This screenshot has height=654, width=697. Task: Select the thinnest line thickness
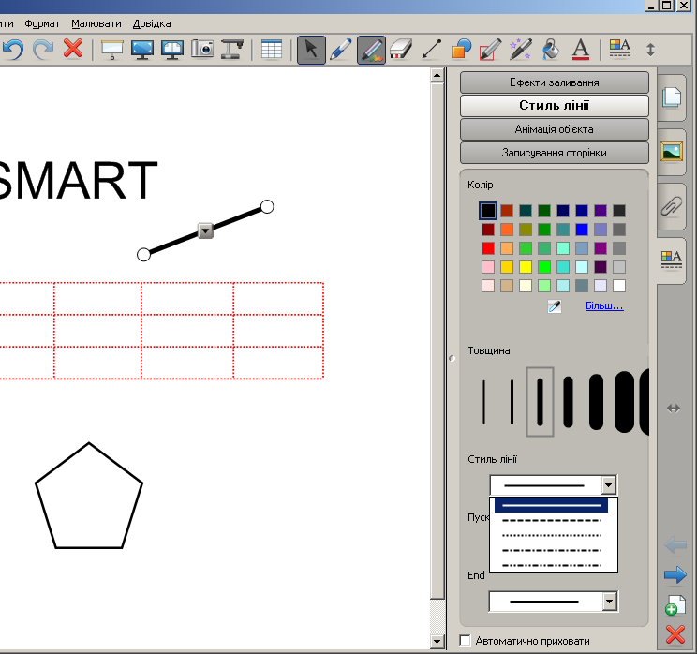click(x=483, y=402)
